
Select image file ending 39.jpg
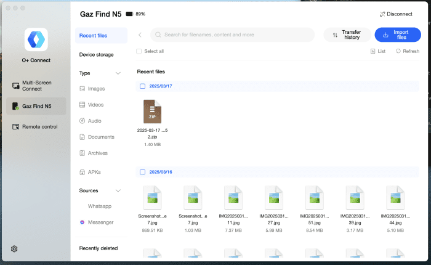(x=355, y=198)
